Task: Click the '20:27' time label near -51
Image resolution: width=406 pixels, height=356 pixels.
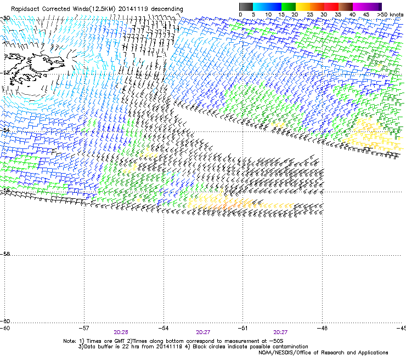Action: (280, 332)
